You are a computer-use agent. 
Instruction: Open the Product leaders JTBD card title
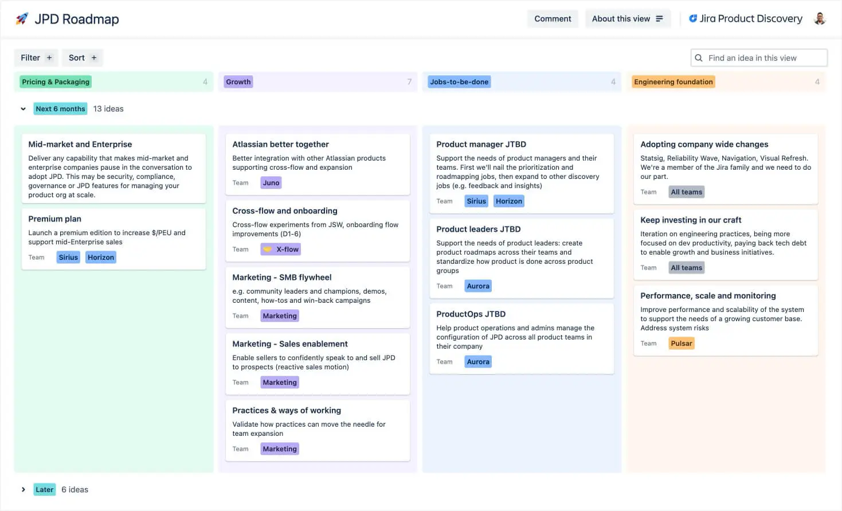[478, 229]
